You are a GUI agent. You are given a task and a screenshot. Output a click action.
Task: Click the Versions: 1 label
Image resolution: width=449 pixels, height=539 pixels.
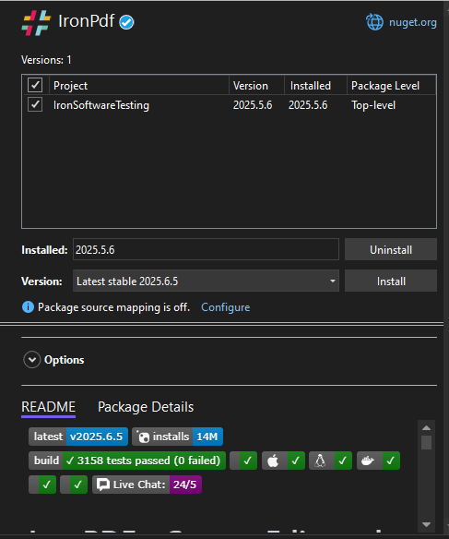click(46, 60)
